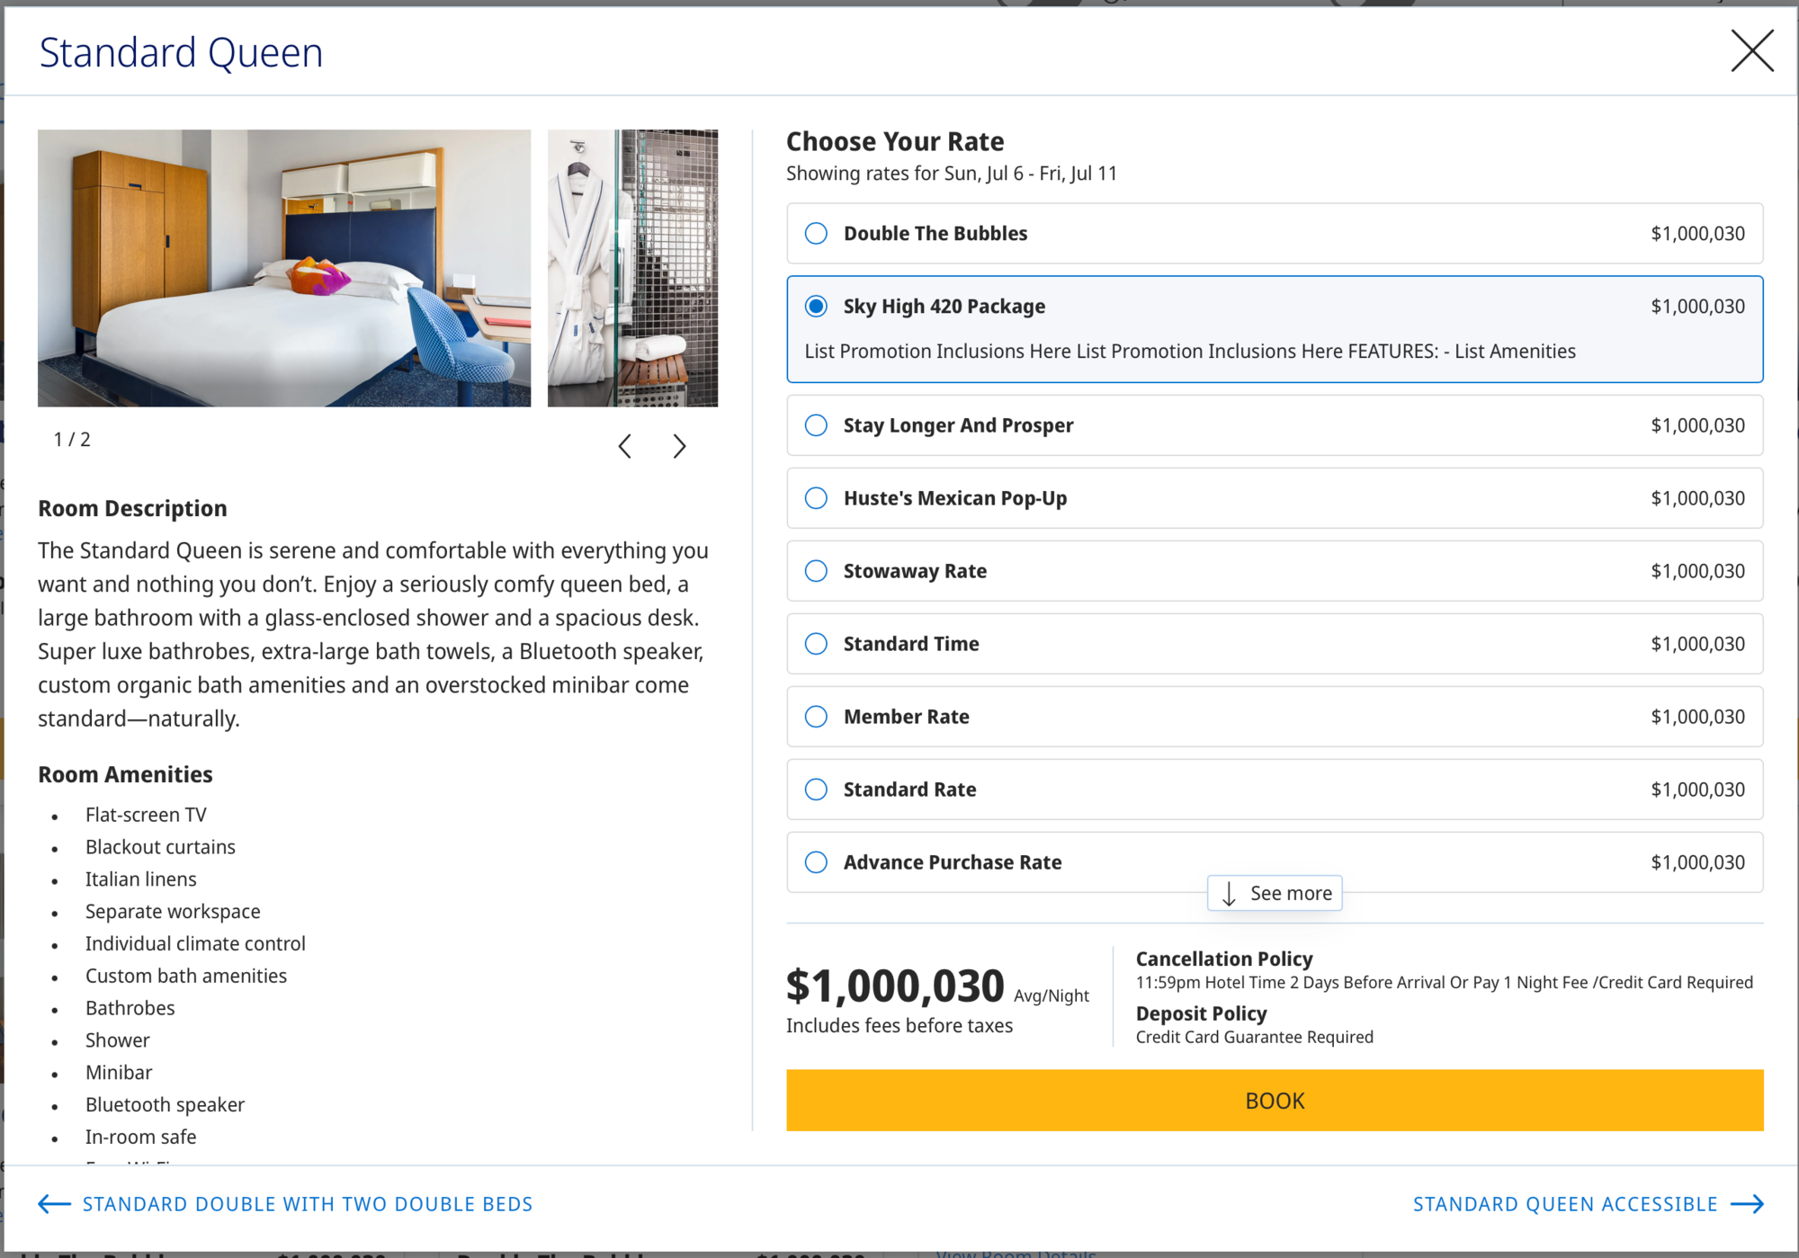This screenshot has width=1799, height=1258.
Task: Click right arrow beside Standard Queen Accessible
Action: click(x=1747, y=1204)
